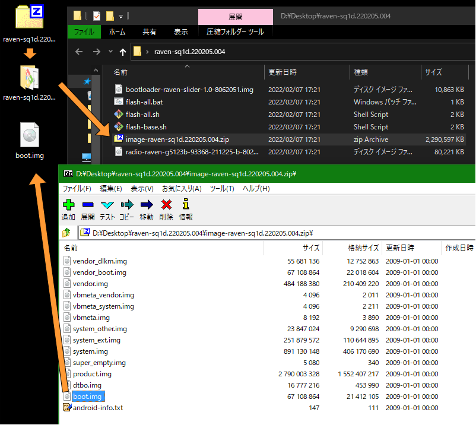This screenshot has height=425, width=476.
Task: Click the android-info.txt notepad icon
Action: pyautogui.click(x=67, y=407)
